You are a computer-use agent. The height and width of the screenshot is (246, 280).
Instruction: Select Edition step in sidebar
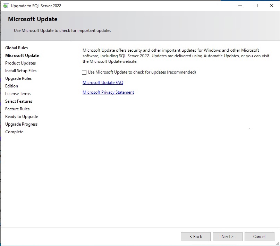click(x=12, y=86)
